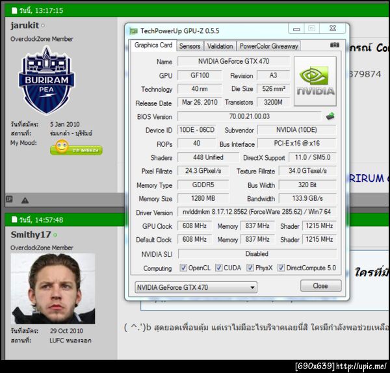This screenshot has height=373, width=390.
Task: Switch to the Sensors tab
Action: click(x=190, y=46)
